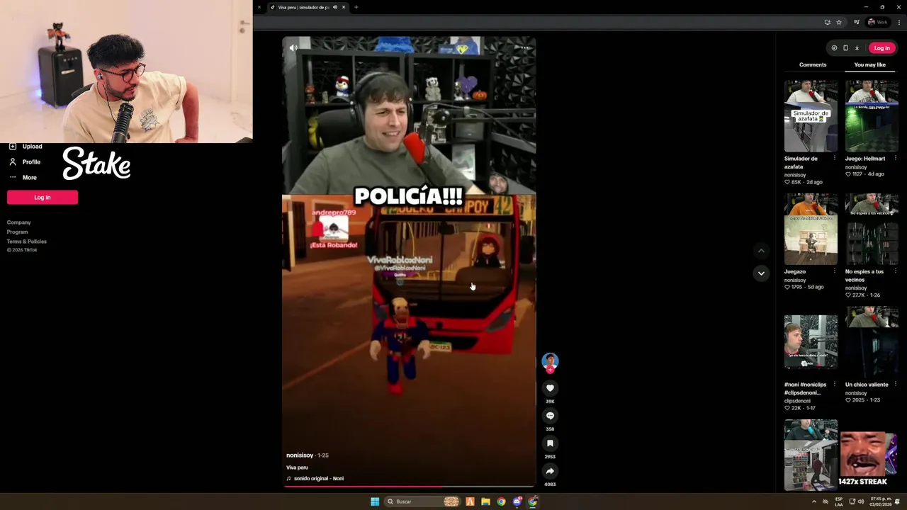907x510 pixels.
Task: Open the No espíes a tus vecinos thumbnail
Action: pyautogui.click(x=872, y=229)
